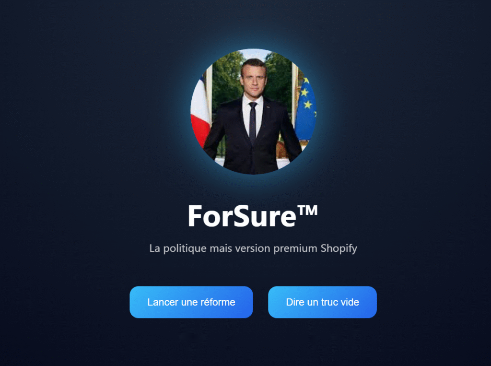
Task: Click the word vide on right button
Action: pyautogui.click(x=350, y=302)
